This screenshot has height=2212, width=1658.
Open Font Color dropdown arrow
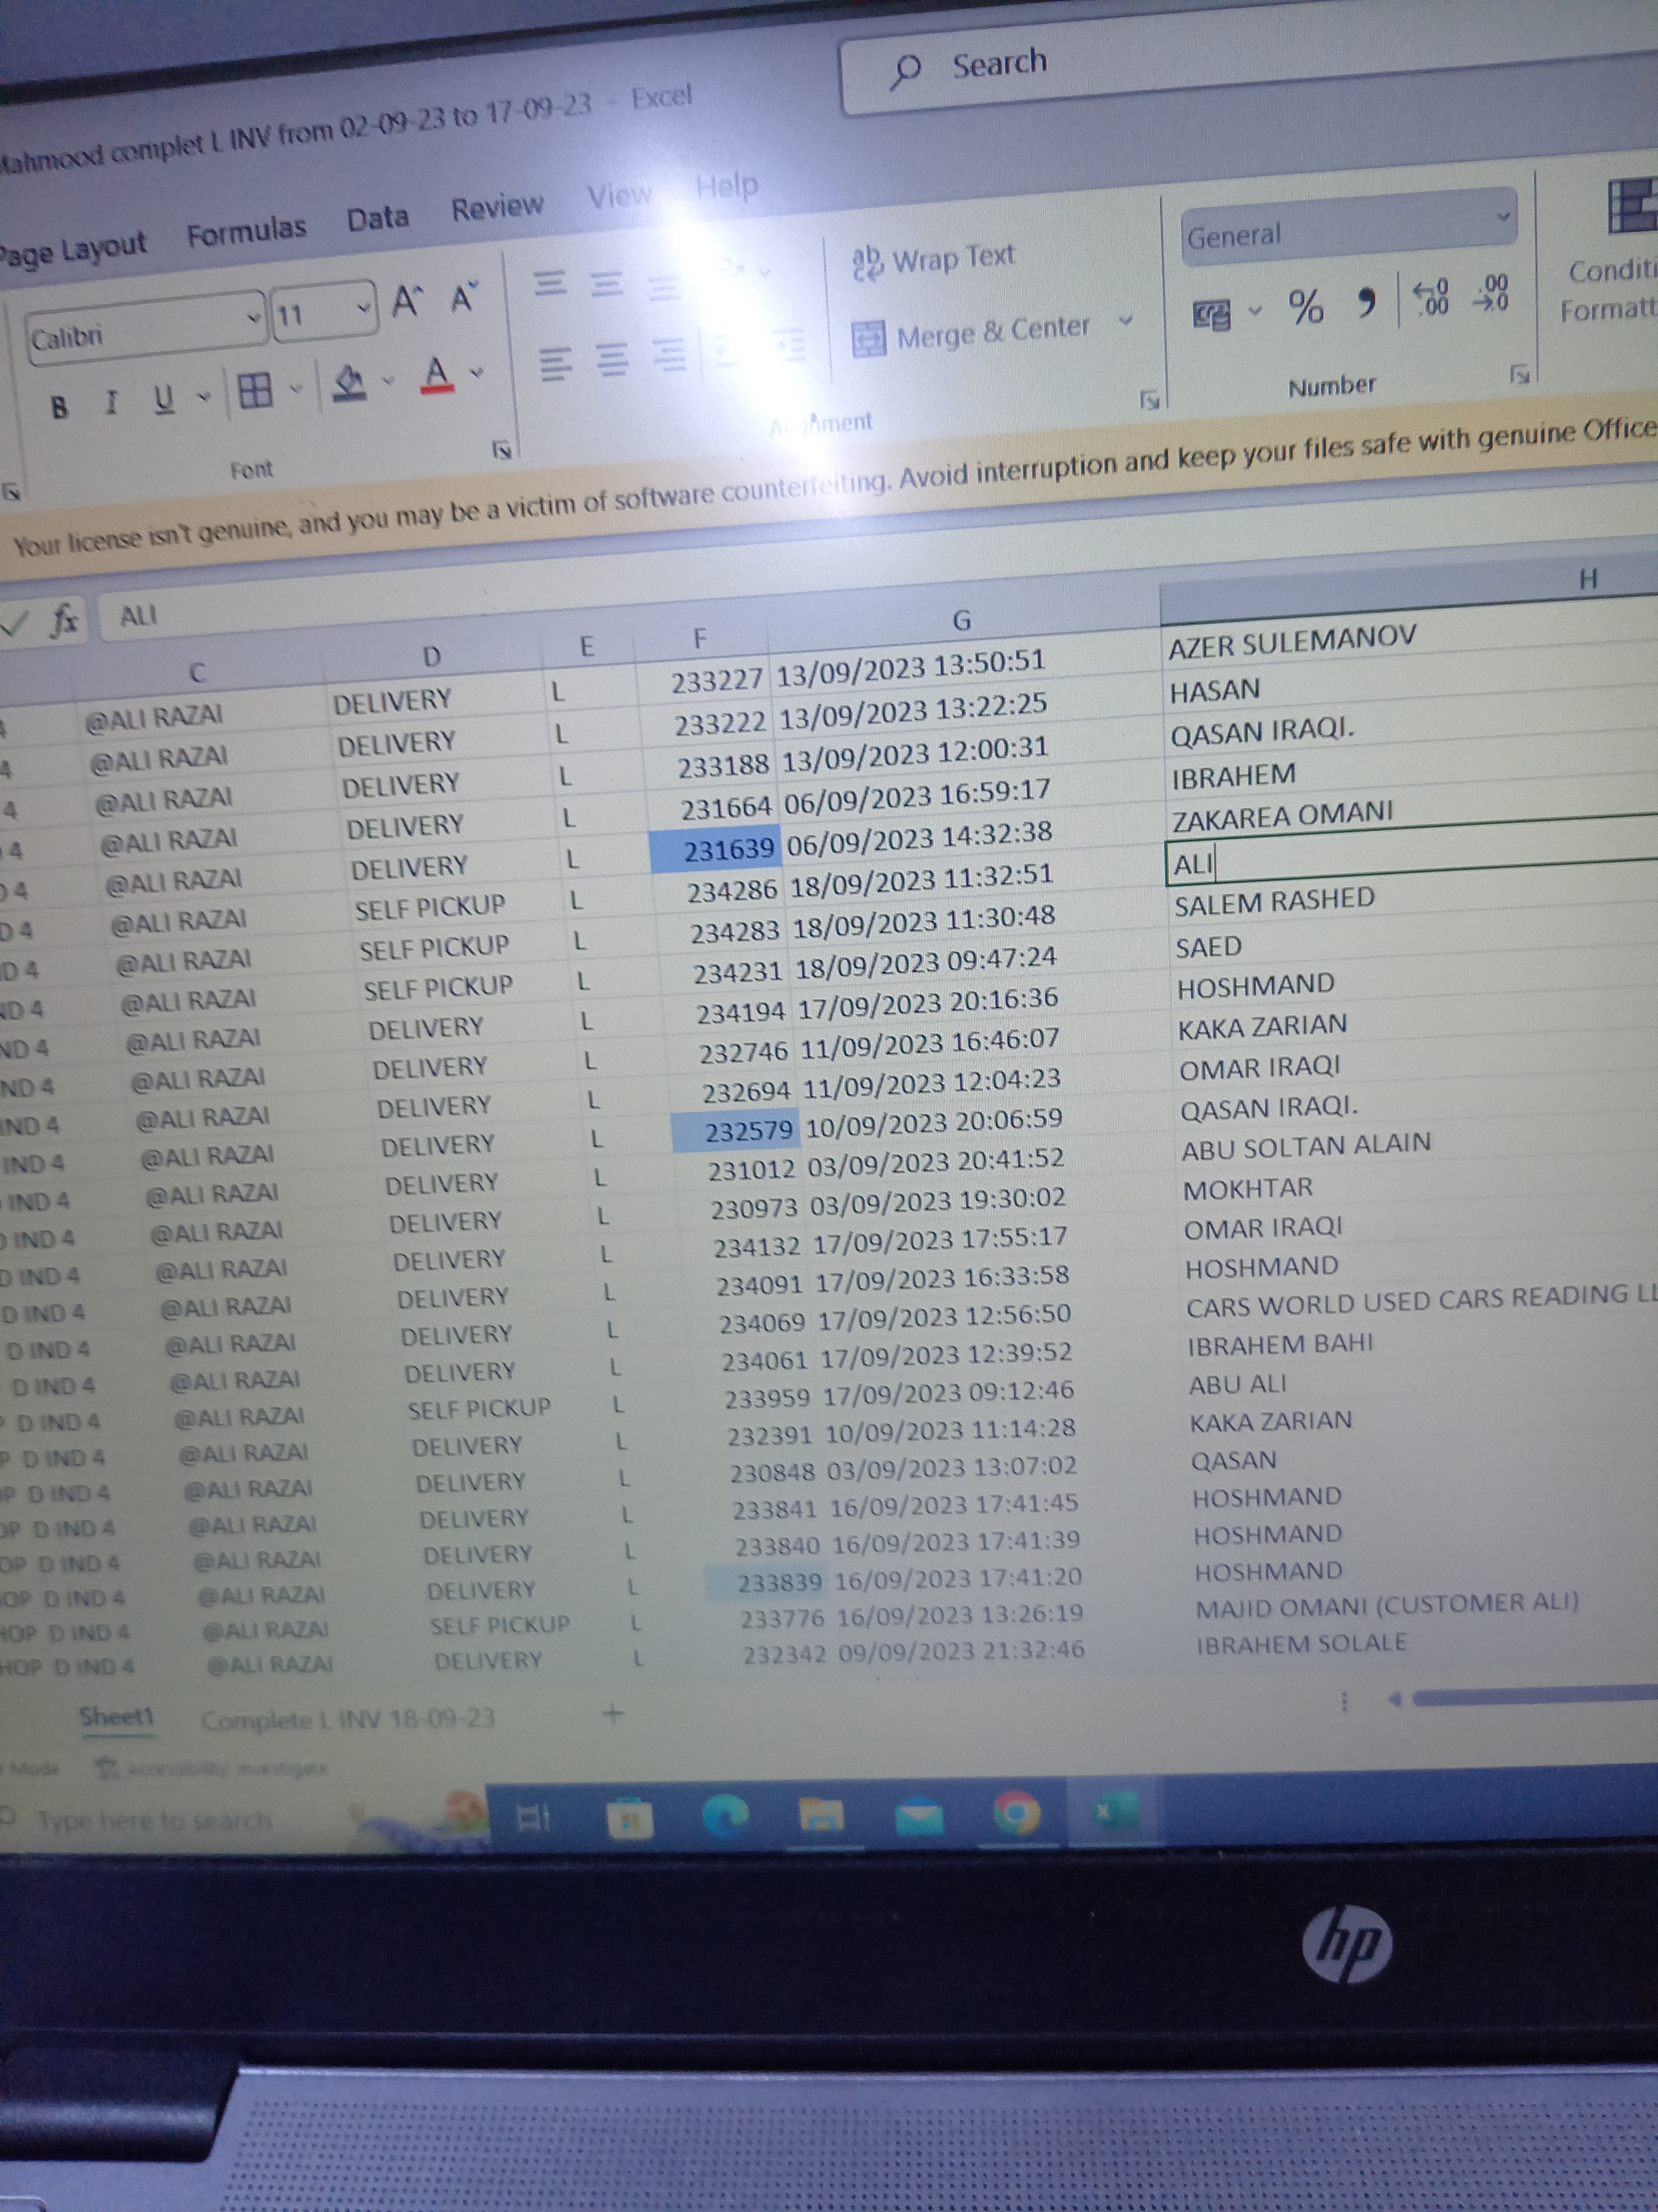click(x=478, y=372)
